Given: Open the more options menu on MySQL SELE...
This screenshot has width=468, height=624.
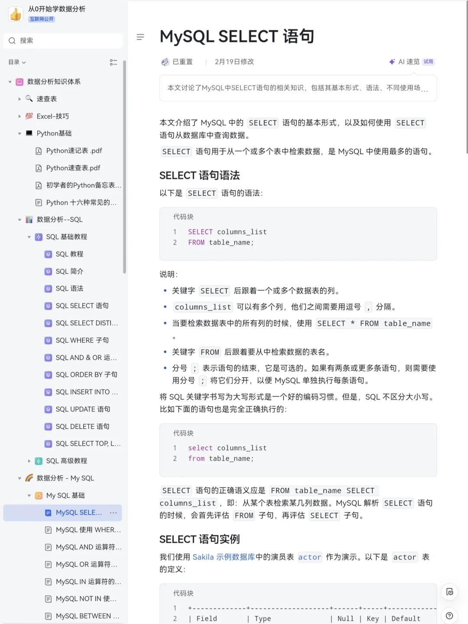Looking at the screenshot, I should [113, 513].
